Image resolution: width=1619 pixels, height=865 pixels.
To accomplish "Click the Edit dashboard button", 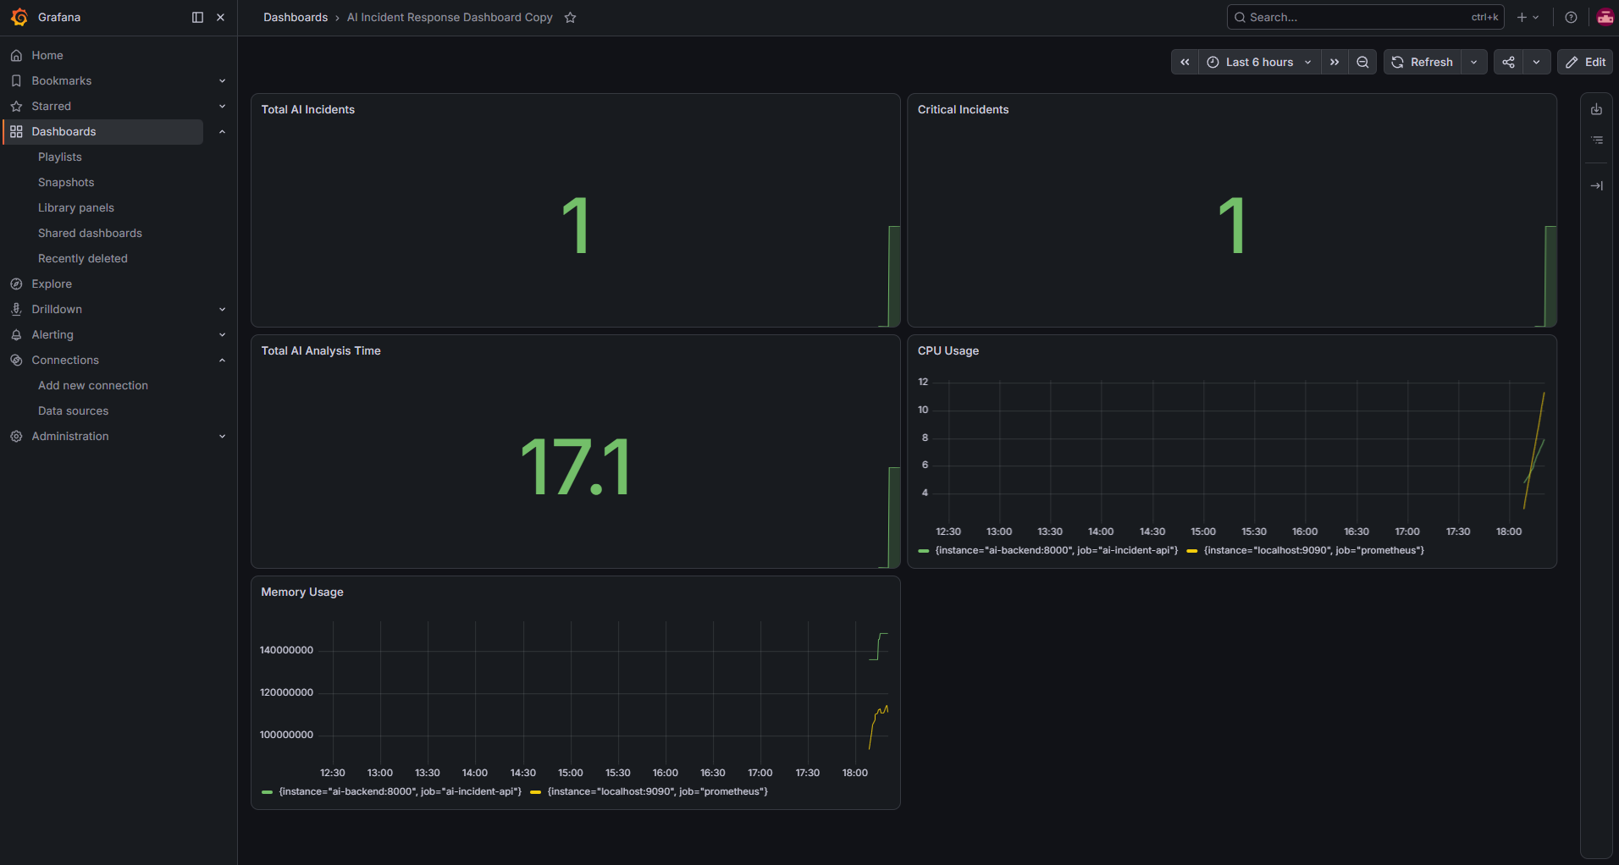I will (1585, 62).
